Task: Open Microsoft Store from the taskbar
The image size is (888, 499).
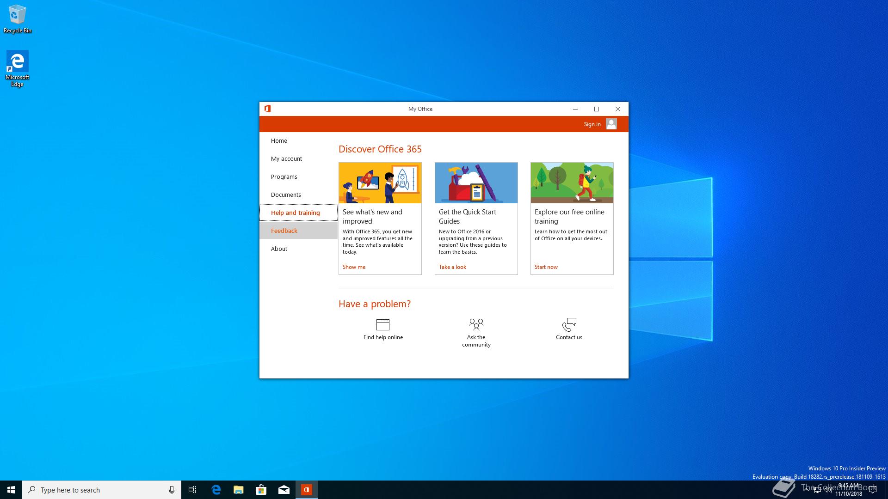Action: coord(261,490)
